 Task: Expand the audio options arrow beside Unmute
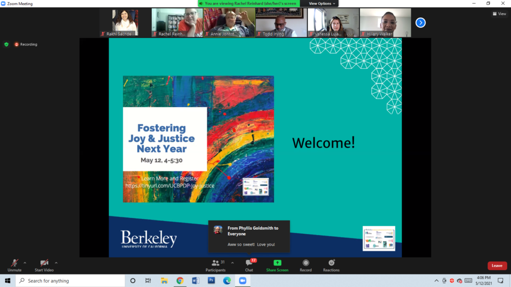coord(25,263)
